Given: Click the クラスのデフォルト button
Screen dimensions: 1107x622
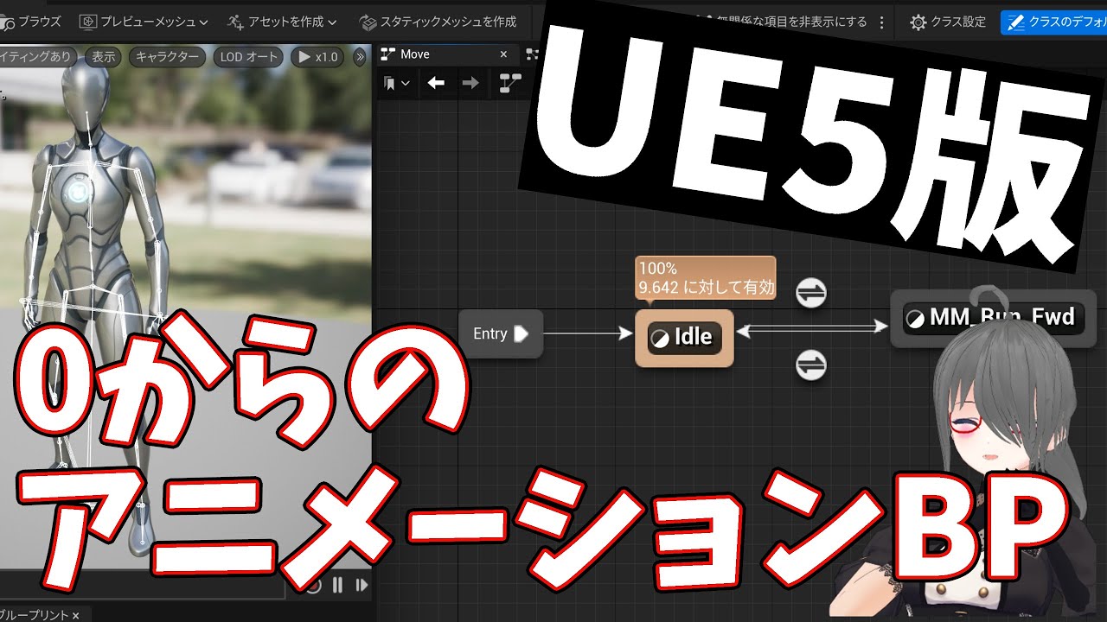Looking at the screenshot, I should (1053, 22).
